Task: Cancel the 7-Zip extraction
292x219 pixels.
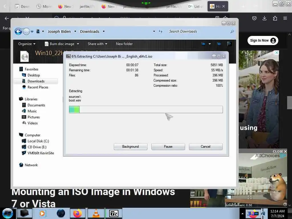Action: click(x=206, y=147)
